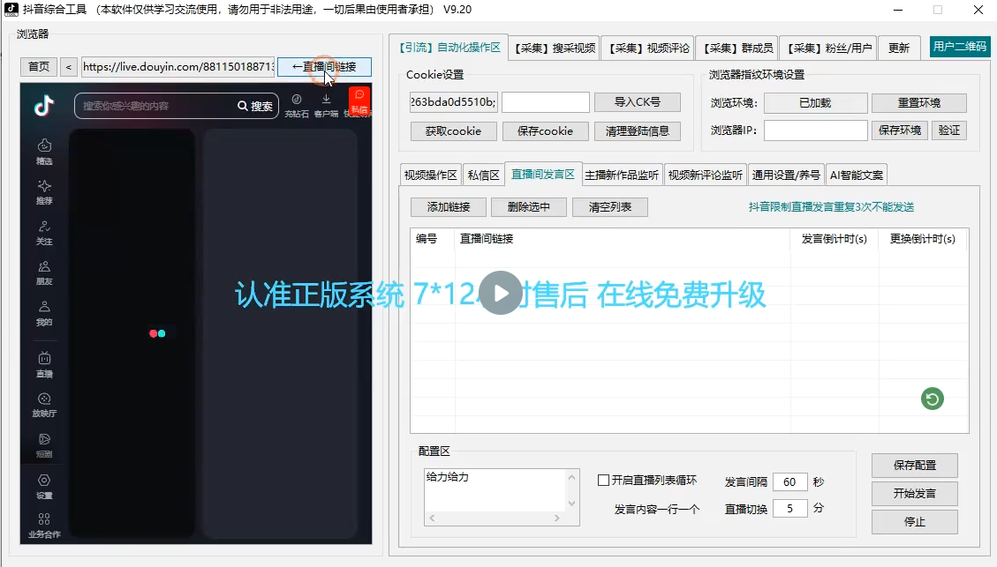Focus the browser URL address field
This screenshot has width=997, height=567.
[178, 67]
